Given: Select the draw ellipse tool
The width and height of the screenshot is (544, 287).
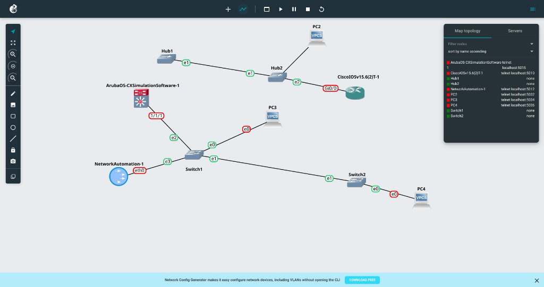Looking at the screenshot, I should pos(13,127).
